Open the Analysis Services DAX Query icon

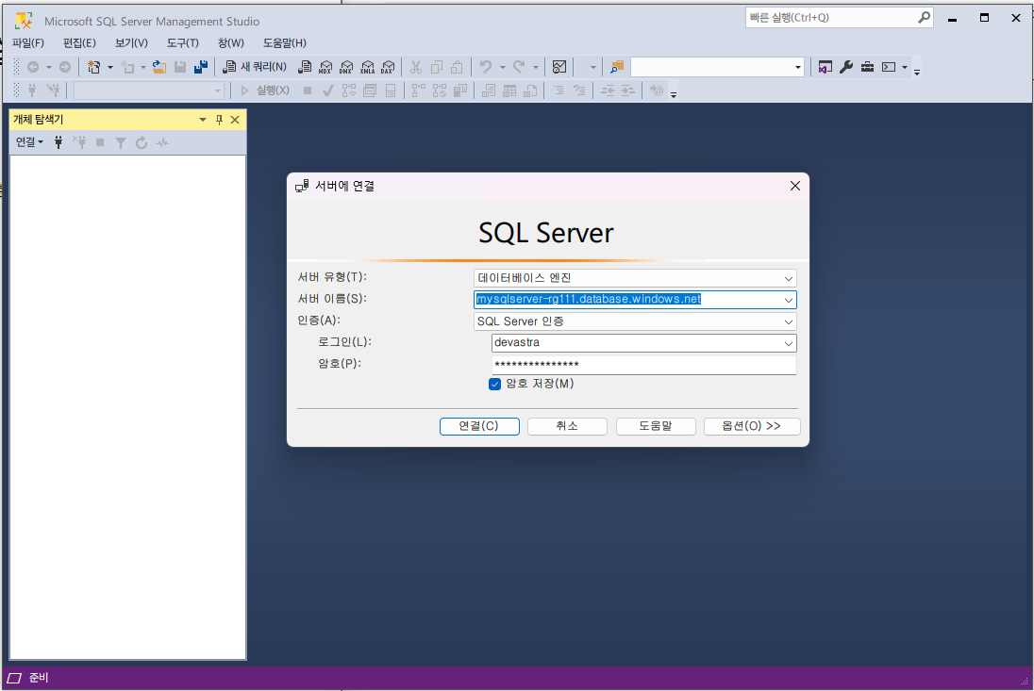388,67
